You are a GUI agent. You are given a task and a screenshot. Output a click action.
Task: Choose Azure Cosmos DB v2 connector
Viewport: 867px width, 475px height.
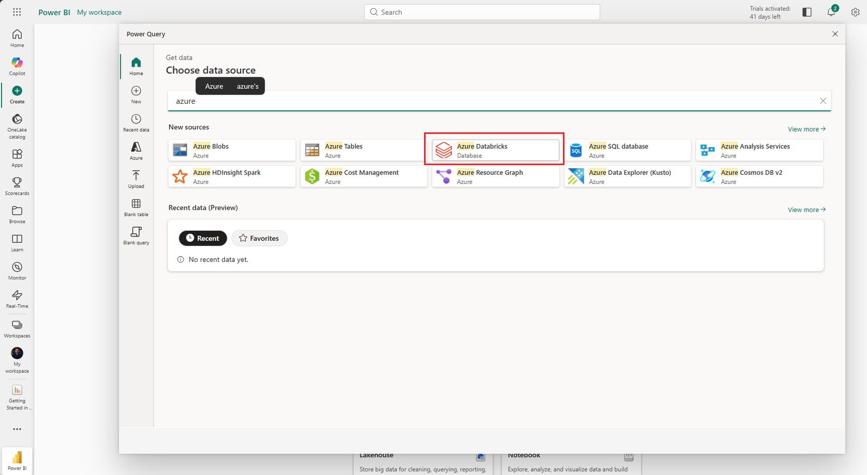click(759, 176)
